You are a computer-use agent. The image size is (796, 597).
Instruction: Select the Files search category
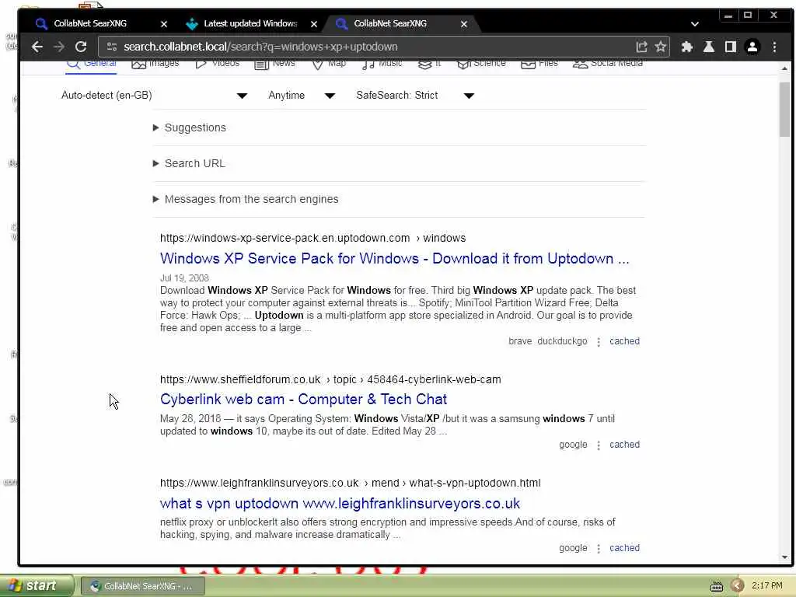(539, 64)
